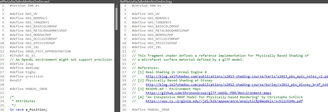Click '#define HAS_EMISSIVEMAP' in the .vert pane
Screen dimensions: 328x112
[x=32, y=43]
